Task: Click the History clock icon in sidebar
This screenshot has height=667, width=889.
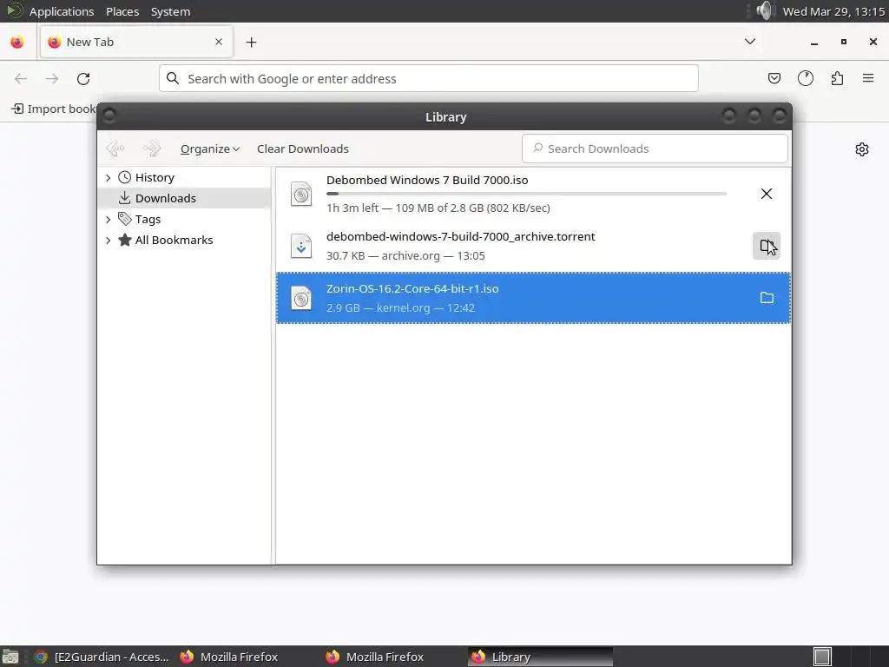Action: click(x=125, y=177)
